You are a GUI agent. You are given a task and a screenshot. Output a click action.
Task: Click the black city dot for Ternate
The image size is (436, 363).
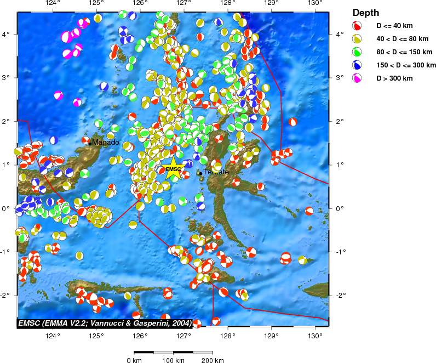click(200, 173)
